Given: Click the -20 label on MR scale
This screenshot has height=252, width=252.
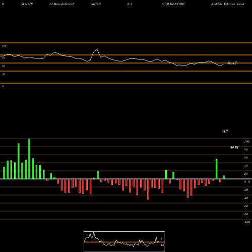Looking at the screenshot, I should point(246,190).
